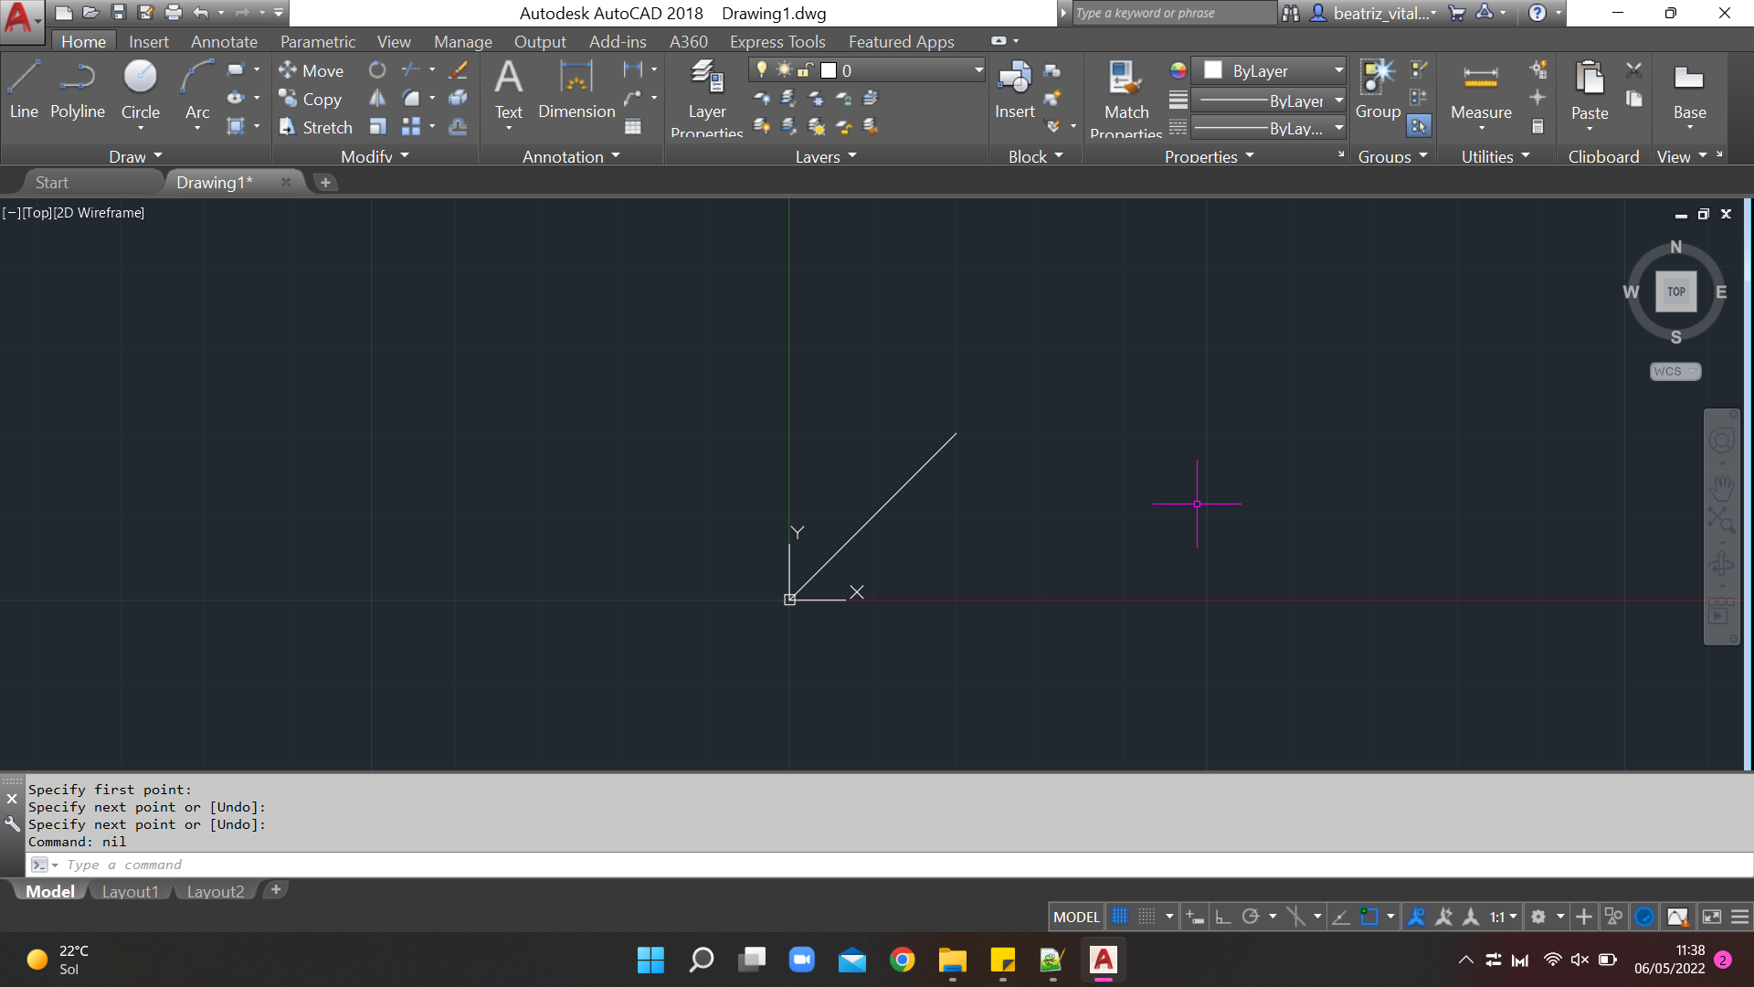
Task: Click the TOP face of ViewCube
Action: coord(1675,292)
